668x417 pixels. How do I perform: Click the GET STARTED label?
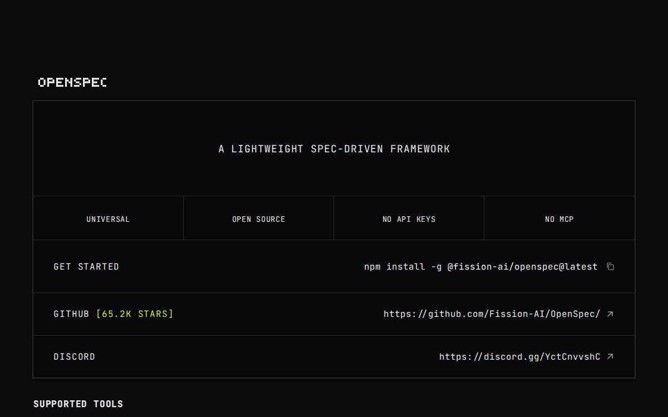tap(86, 267)
